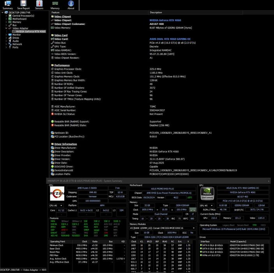Click the Ports tree icon

10,47
